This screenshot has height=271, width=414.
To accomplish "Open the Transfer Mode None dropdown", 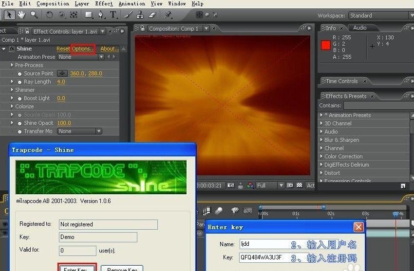I will pyautogui.click(x=79, y=131).
